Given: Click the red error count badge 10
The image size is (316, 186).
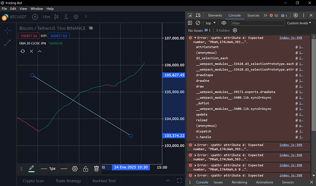Looking at the screenshot, I should (274, 15).
